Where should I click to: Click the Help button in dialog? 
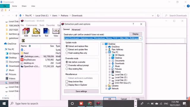coord(138,99)
